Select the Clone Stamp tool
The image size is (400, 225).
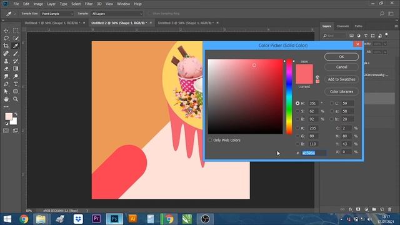tap(6, 61)
